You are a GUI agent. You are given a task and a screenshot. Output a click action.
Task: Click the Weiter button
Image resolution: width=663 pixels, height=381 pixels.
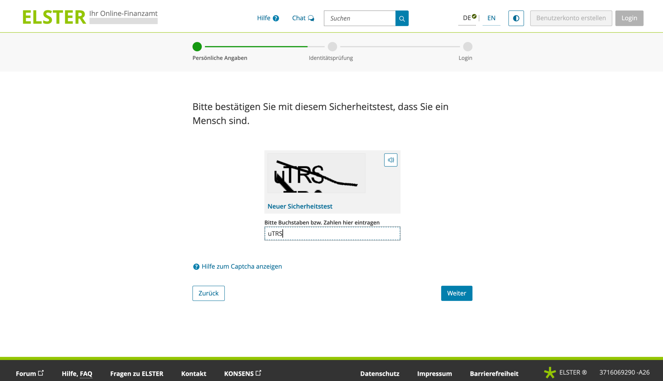point(457,293)
